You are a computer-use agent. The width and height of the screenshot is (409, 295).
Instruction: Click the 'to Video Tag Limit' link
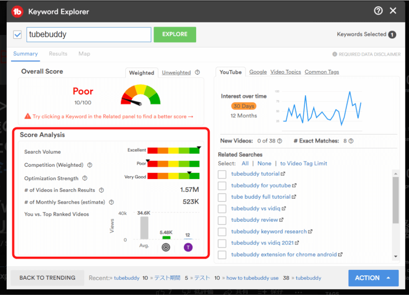304,163
